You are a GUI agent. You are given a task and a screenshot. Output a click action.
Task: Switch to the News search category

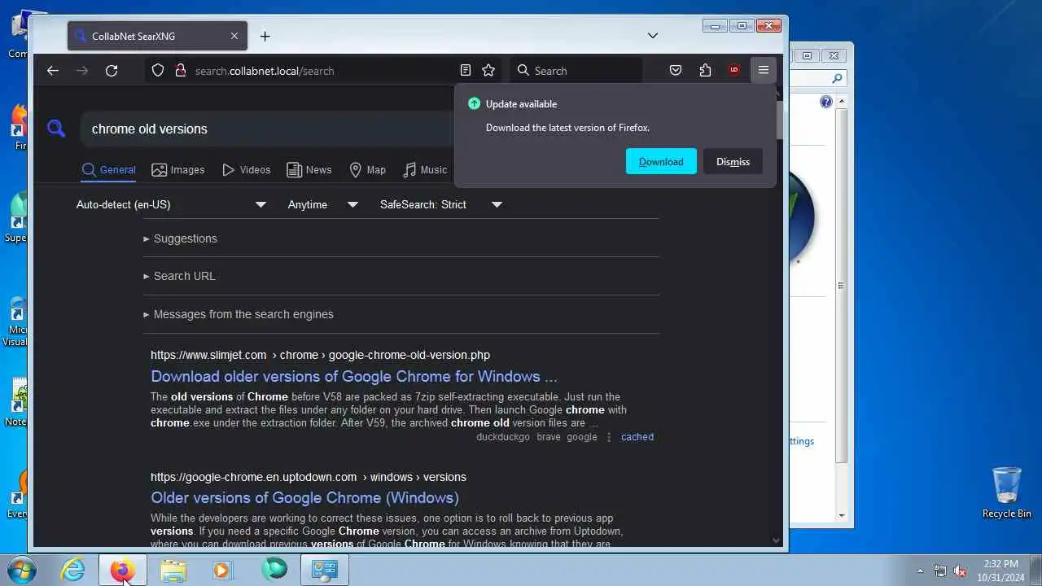[309, 170]
